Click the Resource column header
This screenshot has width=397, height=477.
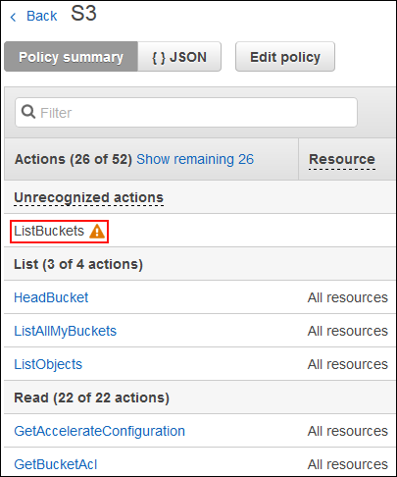342,159
